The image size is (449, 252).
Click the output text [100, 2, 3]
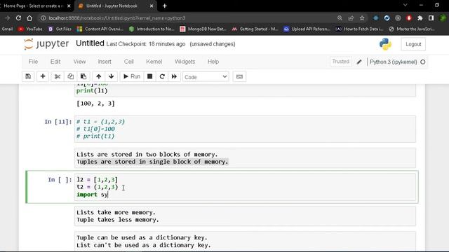[95, 104]
